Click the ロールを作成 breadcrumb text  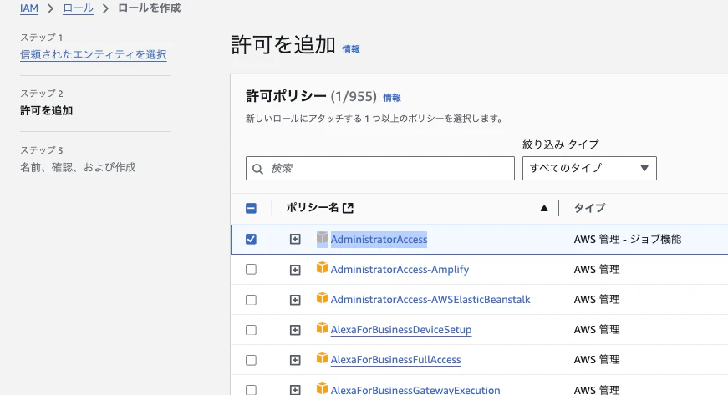click(149, 8)
